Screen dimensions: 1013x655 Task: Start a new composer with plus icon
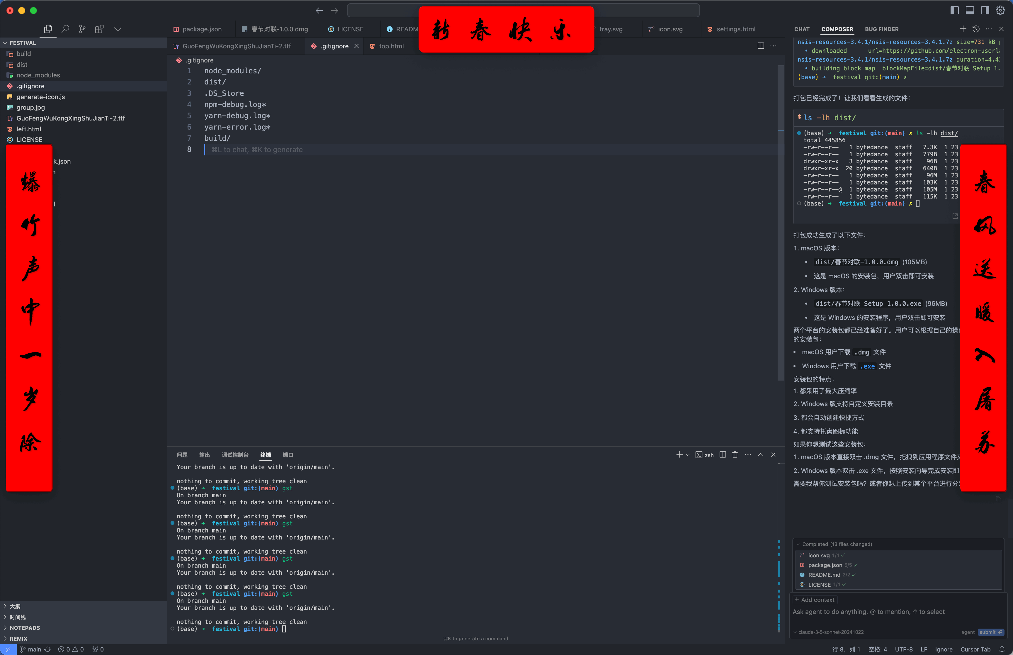point(963,29)
